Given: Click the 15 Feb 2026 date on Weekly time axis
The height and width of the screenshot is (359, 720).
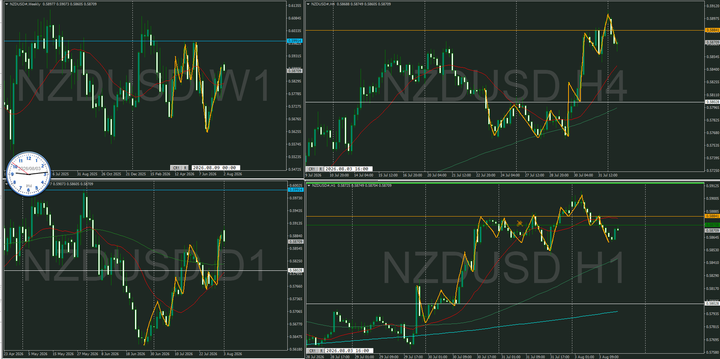Looking at the screenshot, I should (x=160, y=174).
